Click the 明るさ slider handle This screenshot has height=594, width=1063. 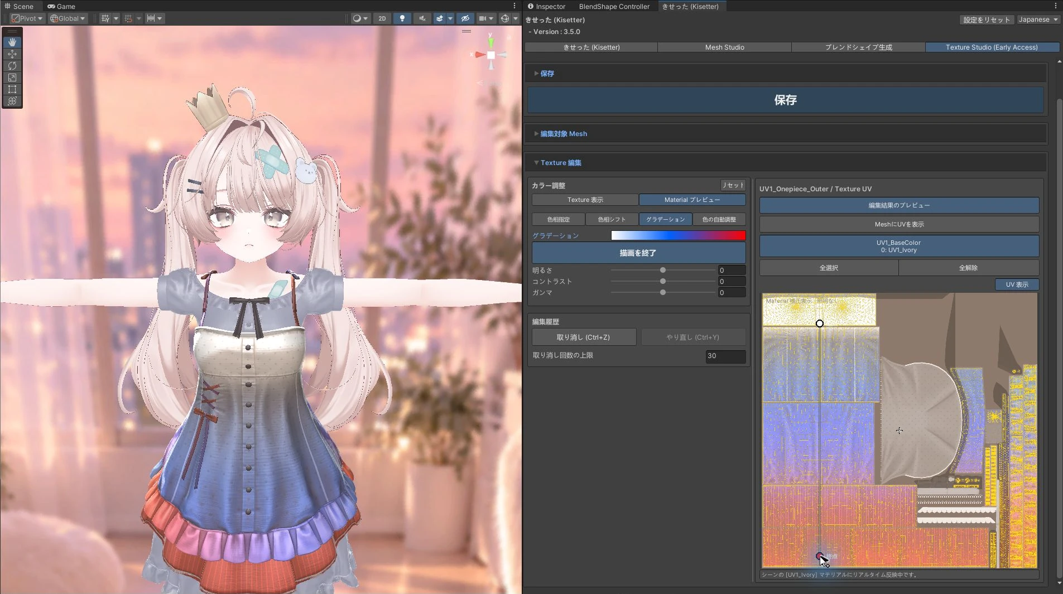(x=663, y=271)
